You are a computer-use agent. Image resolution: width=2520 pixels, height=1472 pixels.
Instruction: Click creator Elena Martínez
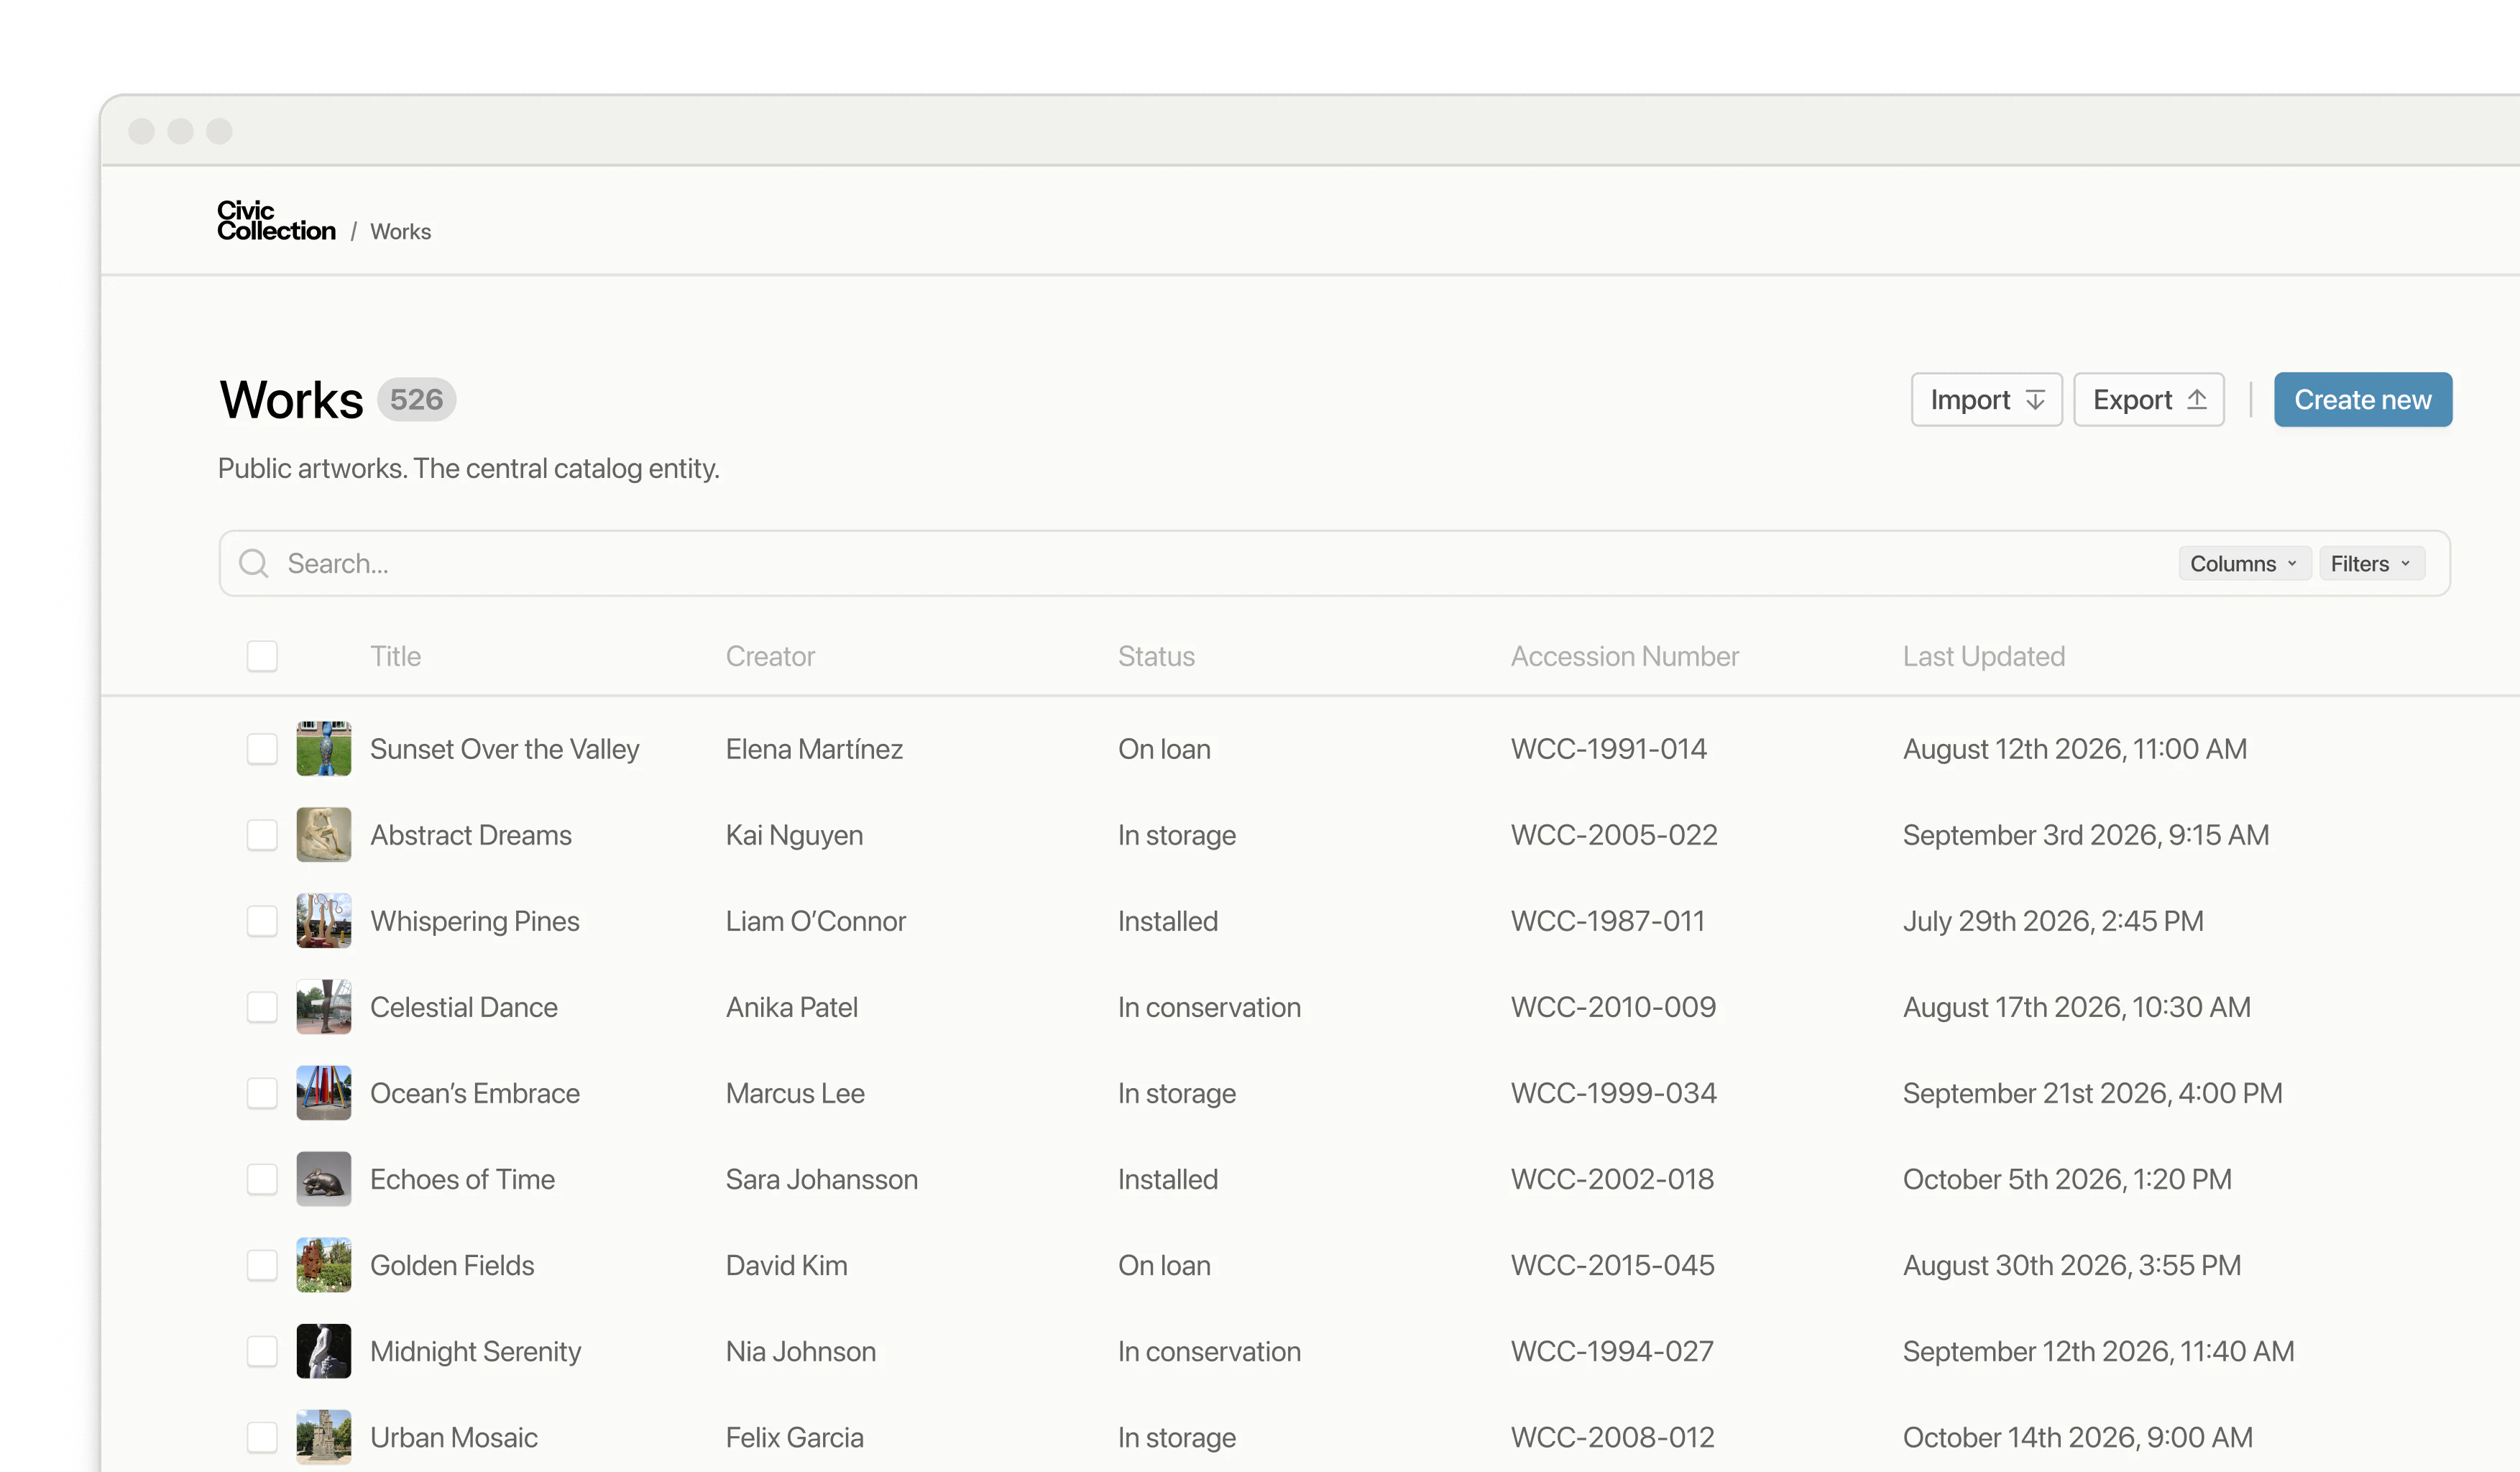[x=814, y=749]
